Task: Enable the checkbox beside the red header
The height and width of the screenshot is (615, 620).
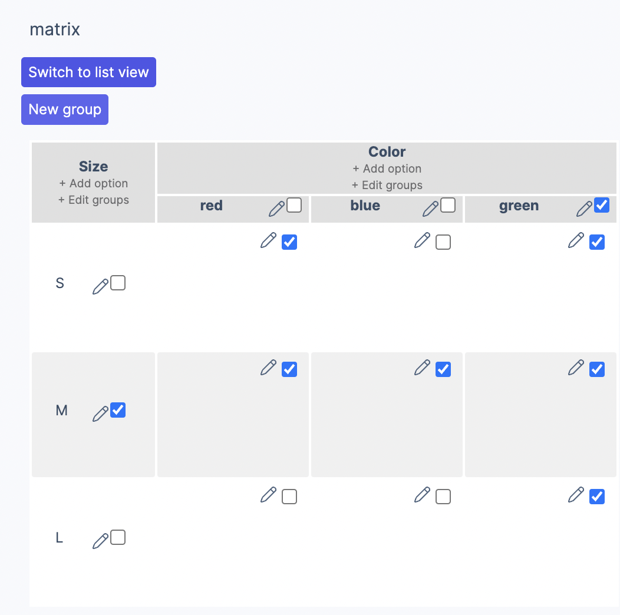Action: (x=295, y=205)
